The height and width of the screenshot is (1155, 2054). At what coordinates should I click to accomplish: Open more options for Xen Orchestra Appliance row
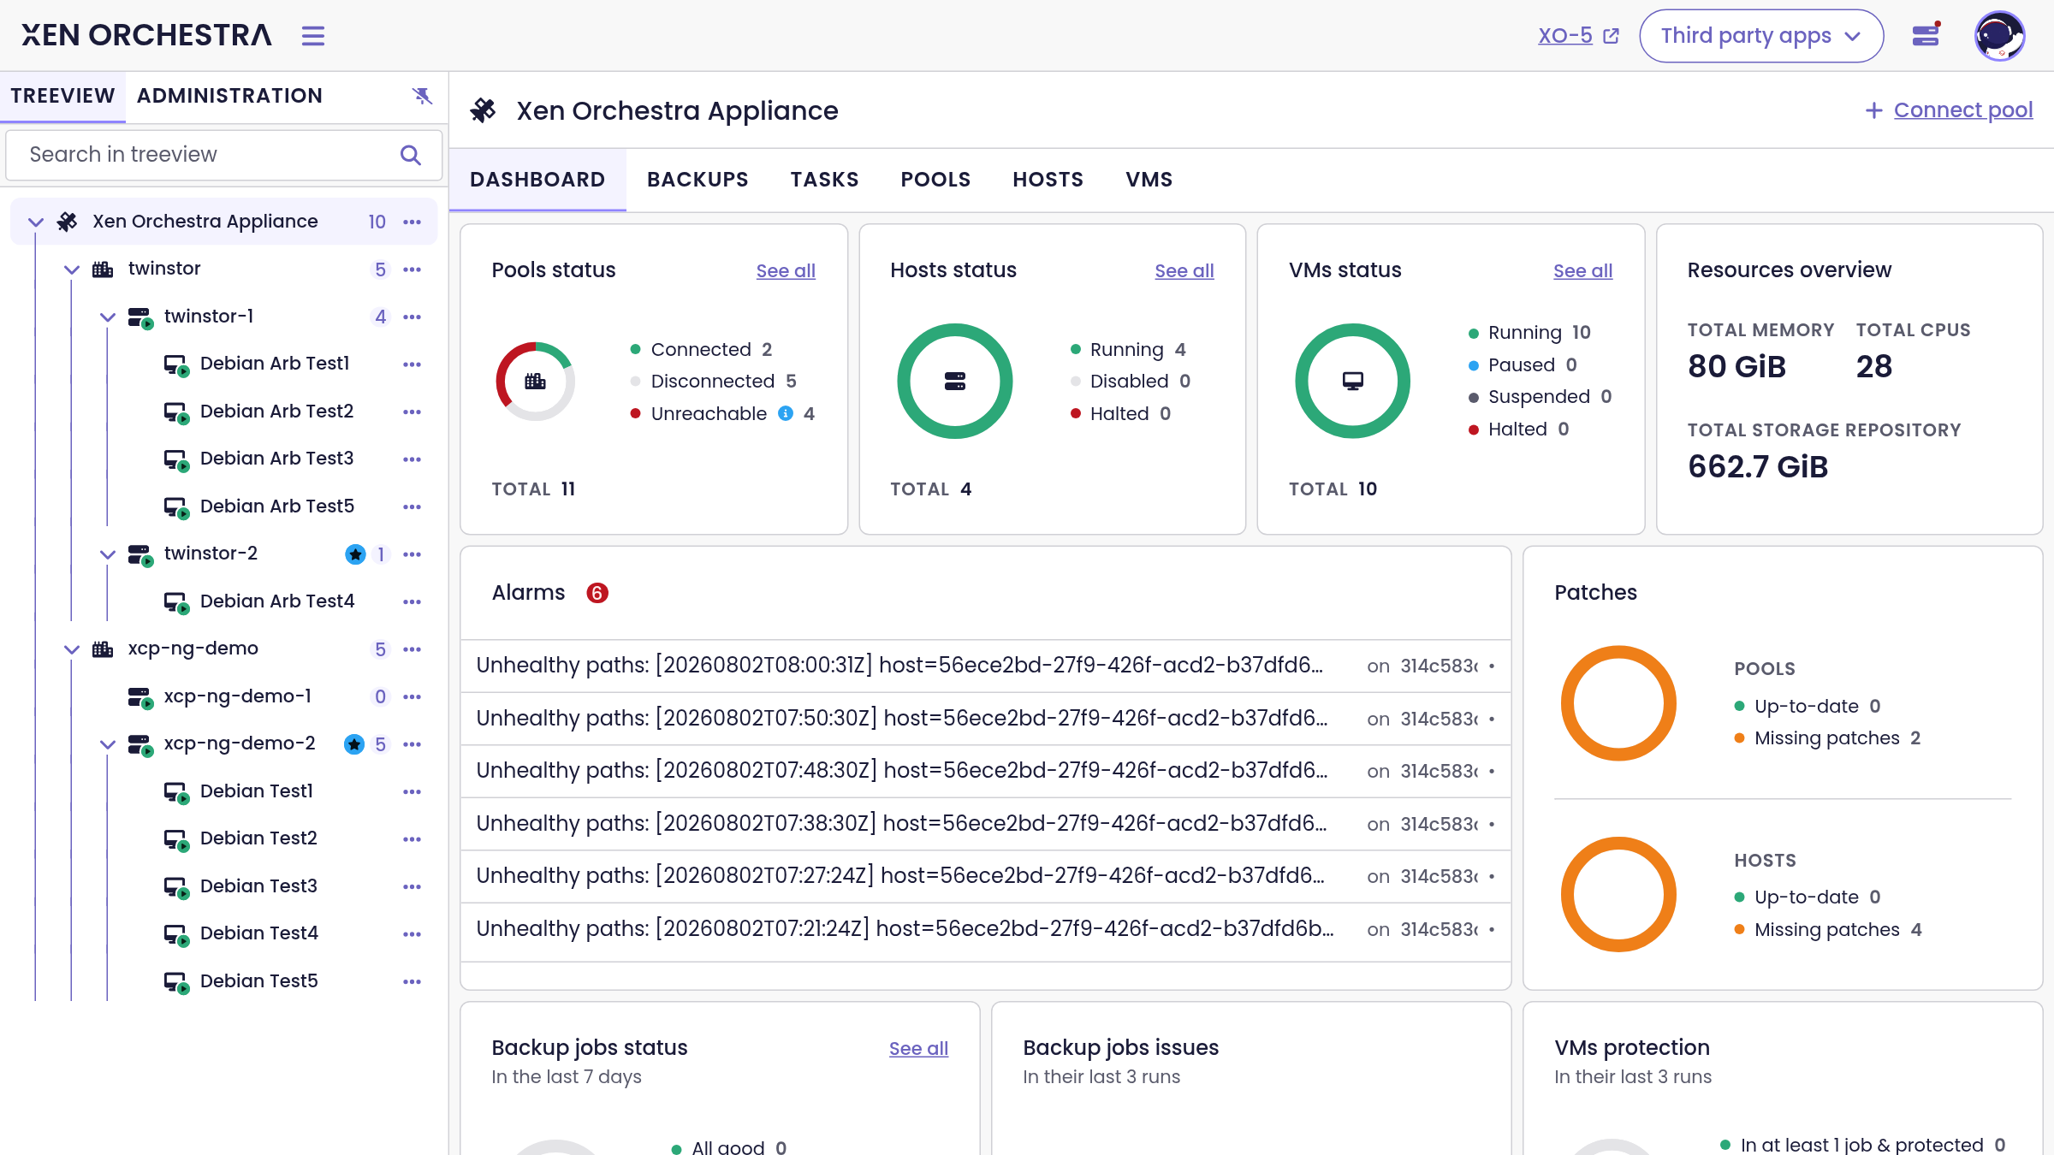click(x=413, y=222)
